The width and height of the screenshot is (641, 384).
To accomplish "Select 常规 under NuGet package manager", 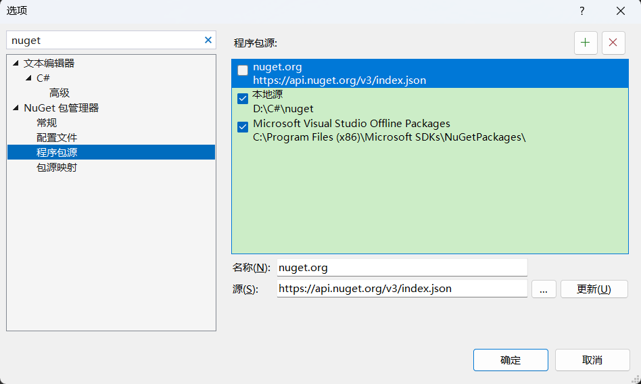I will pos(47,123).
